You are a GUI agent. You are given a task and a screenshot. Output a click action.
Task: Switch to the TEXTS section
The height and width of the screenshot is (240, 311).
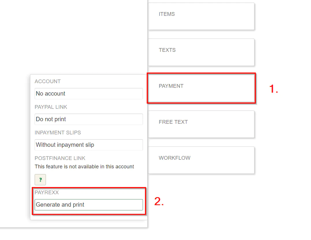coord(201,52)
